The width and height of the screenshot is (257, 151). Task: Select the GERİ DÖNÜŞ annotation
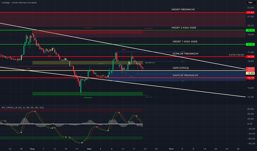coord(181,68)
